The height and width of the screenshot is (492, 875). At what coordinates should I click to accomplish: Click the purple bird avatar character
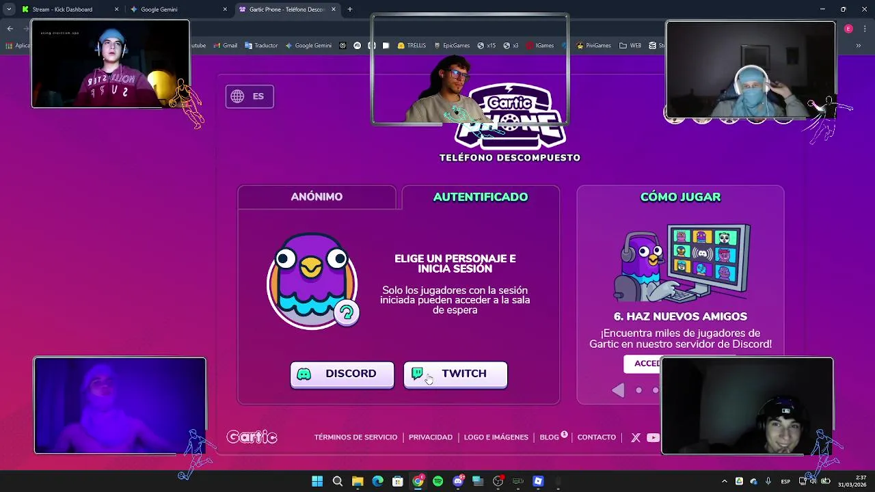pyautogui.click(x=312, y=281)
